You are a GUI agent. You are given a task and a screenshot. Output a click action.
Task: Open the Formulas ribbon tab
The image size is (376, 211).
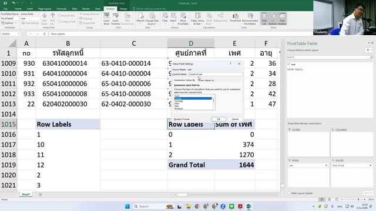click(x=61, y=9)
